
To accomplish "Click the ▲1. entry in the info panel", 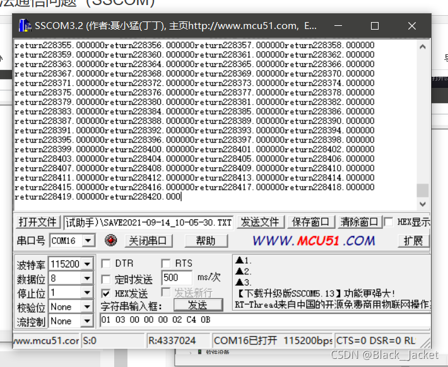I will [x=244, y=260].
